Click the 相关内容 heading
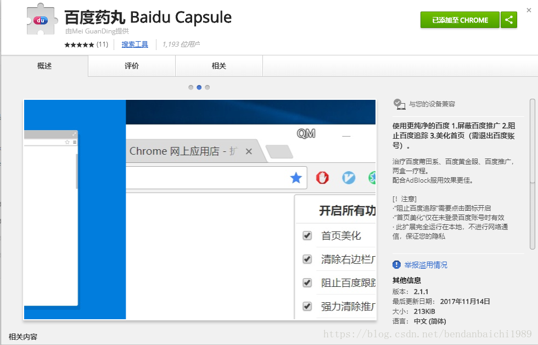The width and height of the screenshot is (538, 345). pyautogui.click(x=23, y=337)
